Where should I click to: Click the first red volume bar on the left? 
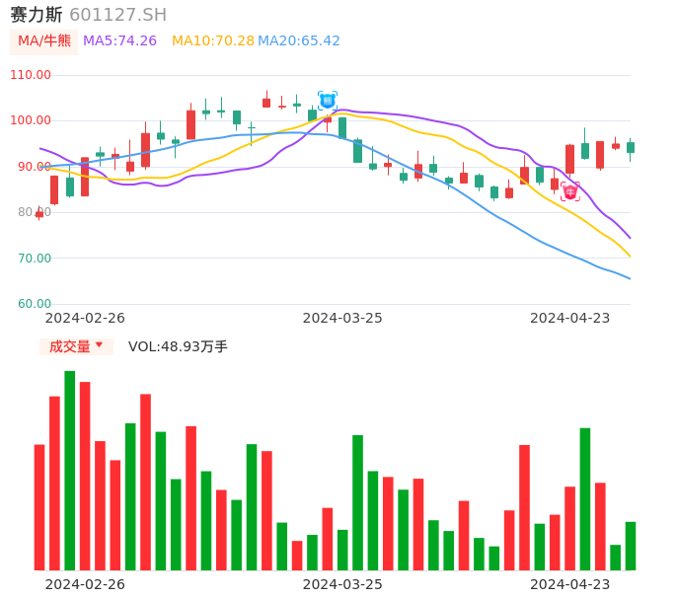39,507
